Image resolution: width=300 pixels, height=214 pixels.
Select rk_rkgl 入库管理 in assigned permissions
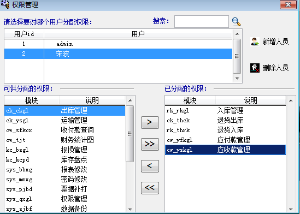click(225, 110)
